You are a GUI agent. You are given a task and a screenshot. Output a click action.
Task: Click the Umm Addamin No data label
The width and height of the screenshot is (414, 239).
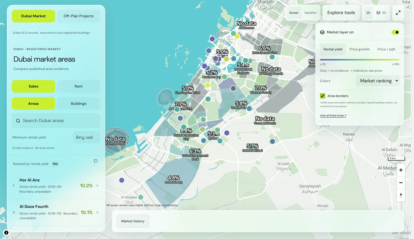(265, 120)
